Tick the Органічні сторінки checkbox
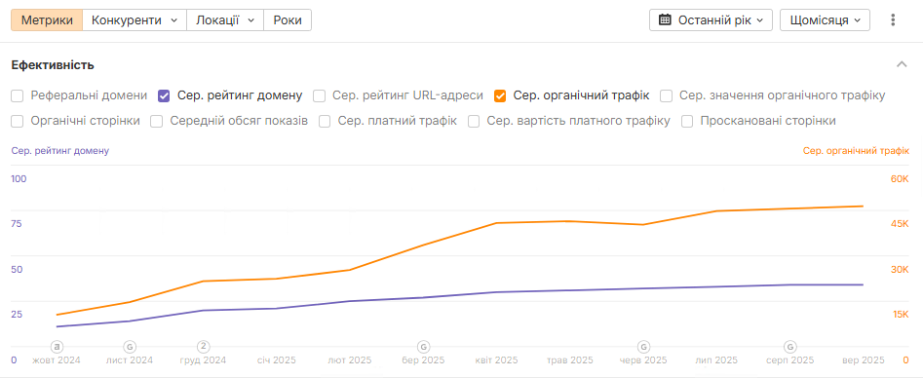This screenshot has width=923, height=378. point(18,121)
